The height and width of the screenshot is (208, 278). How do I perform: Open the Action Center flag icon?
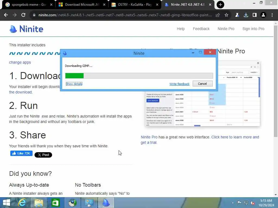[239, 203]
